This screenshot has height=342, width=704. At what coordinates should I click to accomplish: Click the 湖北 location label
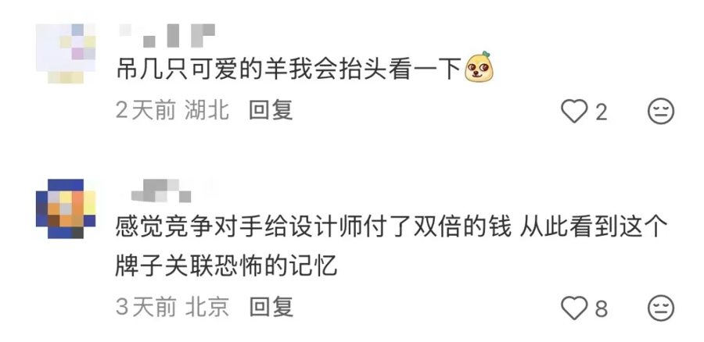coord(207,110)
